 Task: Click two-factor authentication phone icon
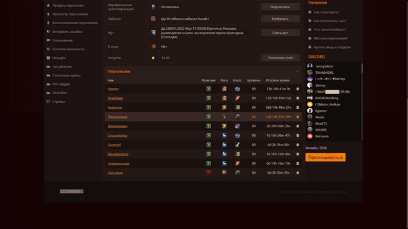tap(153, 7)
